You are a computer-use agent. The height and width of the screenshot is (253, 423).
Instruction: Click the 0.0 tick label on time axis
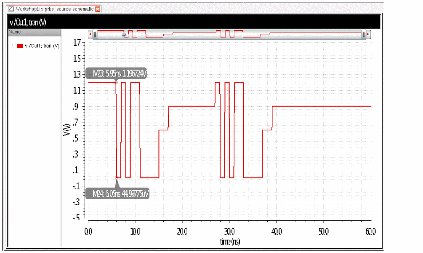point(88,231)
